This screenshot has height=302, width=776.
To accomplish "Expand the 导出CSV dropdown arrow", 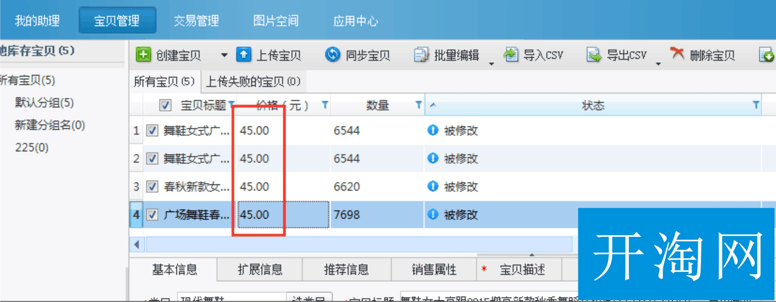I will pos(658,64).
